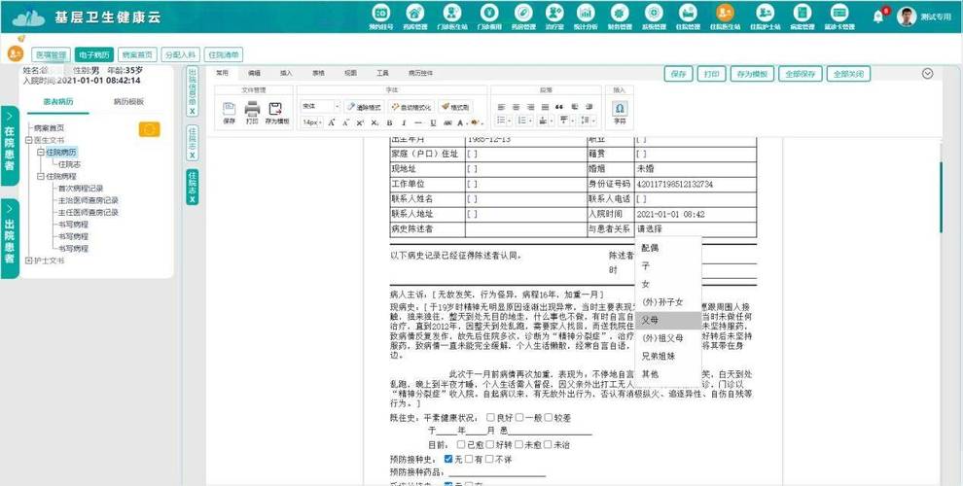The image size is (963, 486).
Task: Click the document vertical scrollbar
Action: 941,196
